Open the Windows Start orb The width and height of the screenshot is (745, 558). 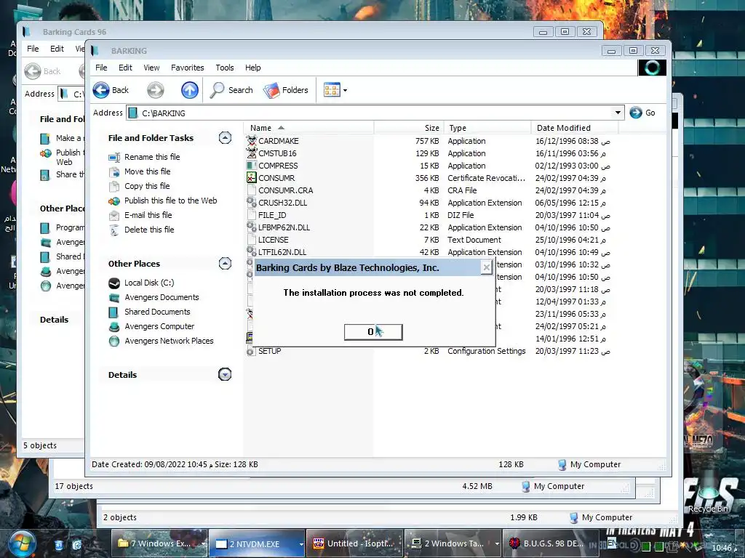coord(22,543)
